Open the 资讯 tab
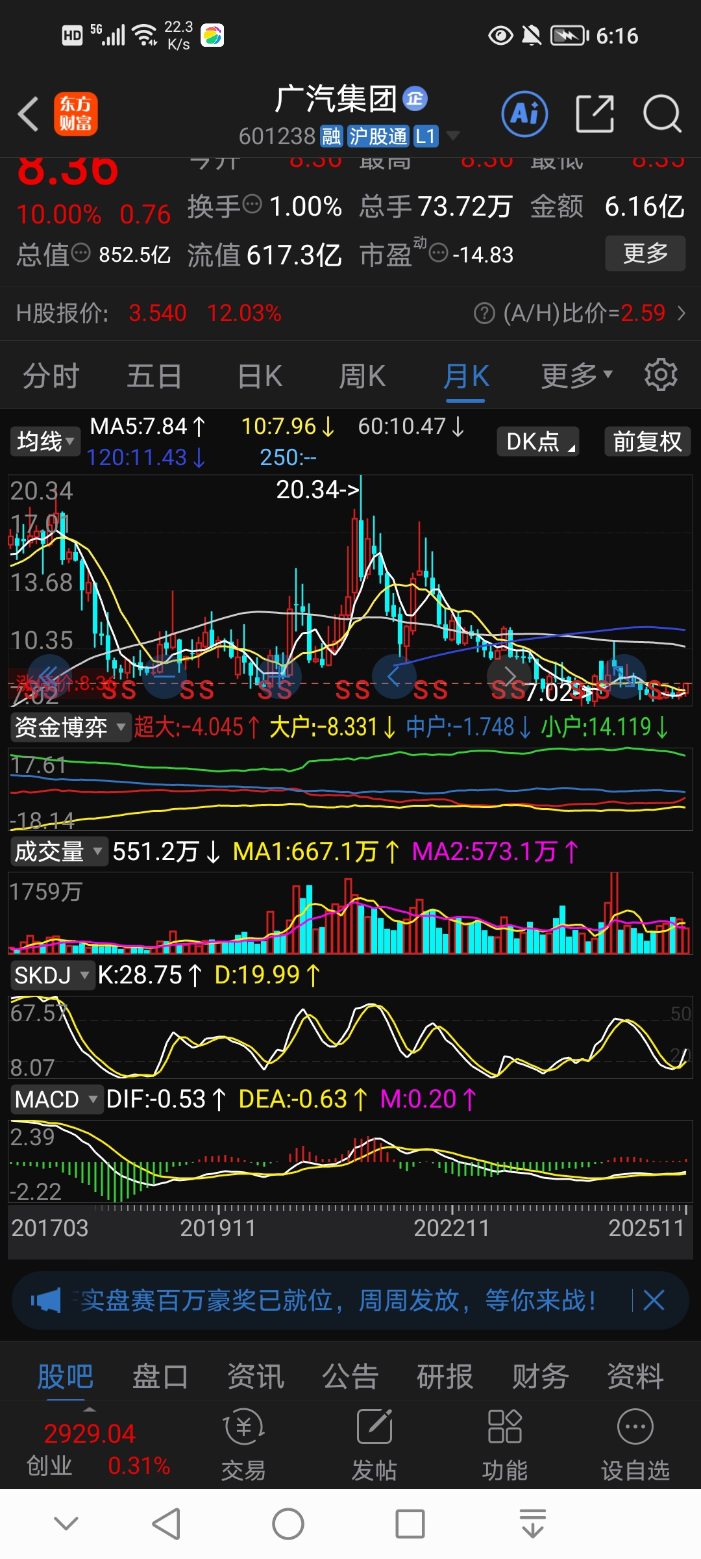 [x=255, y=1376]
